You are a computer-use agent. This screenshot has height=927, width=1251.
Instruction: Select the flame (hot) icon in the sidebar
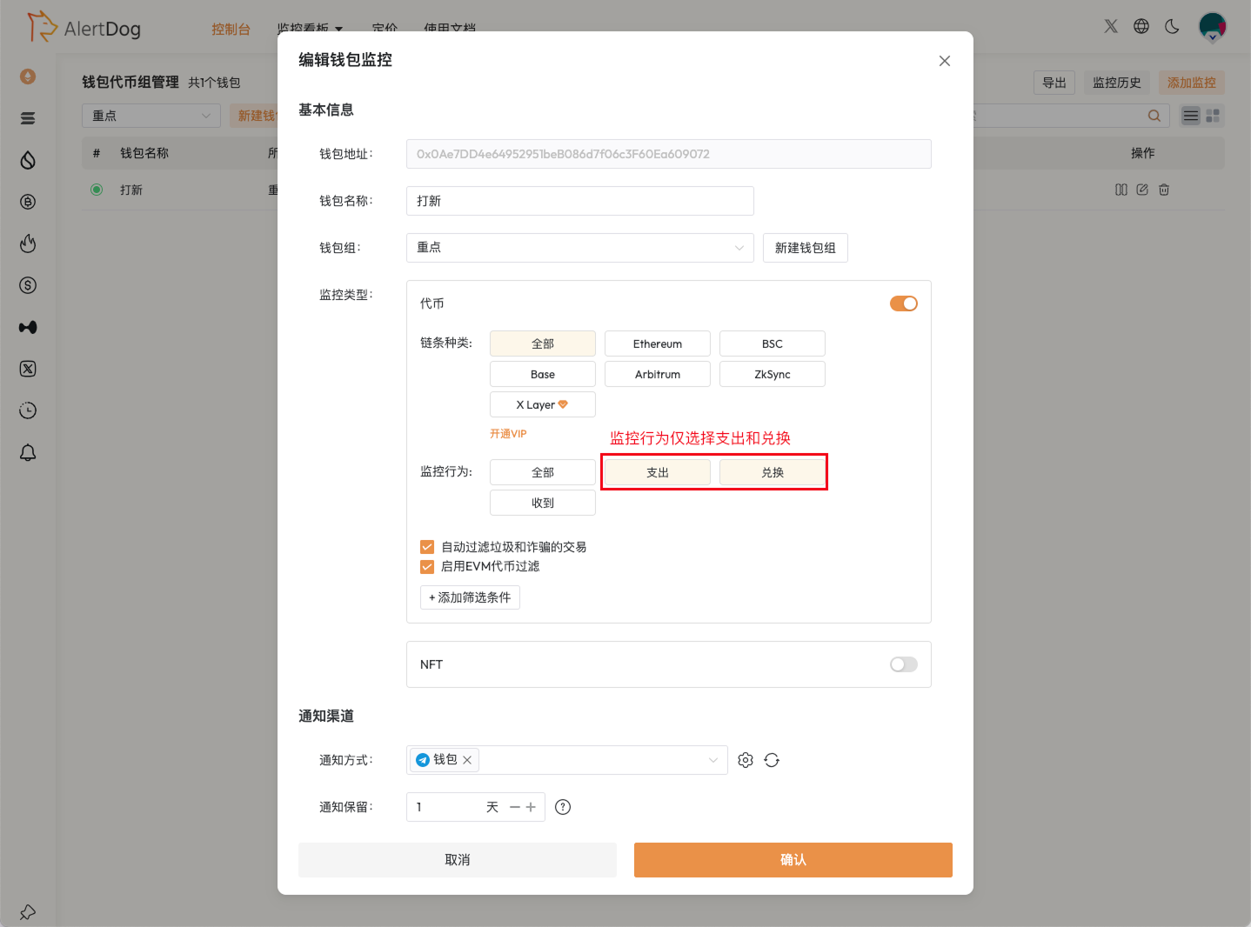tap(27, 243)
